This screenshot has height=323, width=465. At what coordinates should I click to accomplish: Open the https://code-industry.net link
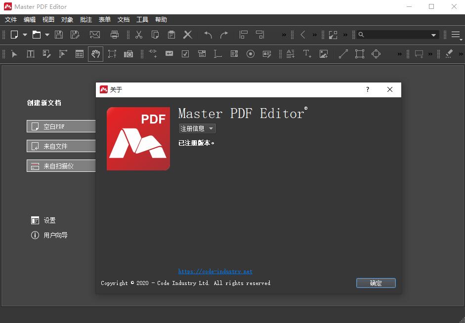tap(215, 272)
